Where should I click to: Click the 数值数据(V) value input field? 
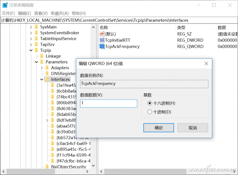109,103
